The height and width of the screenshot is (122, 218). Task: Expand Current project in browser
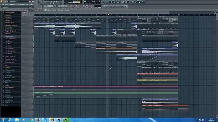click(10, 13)
